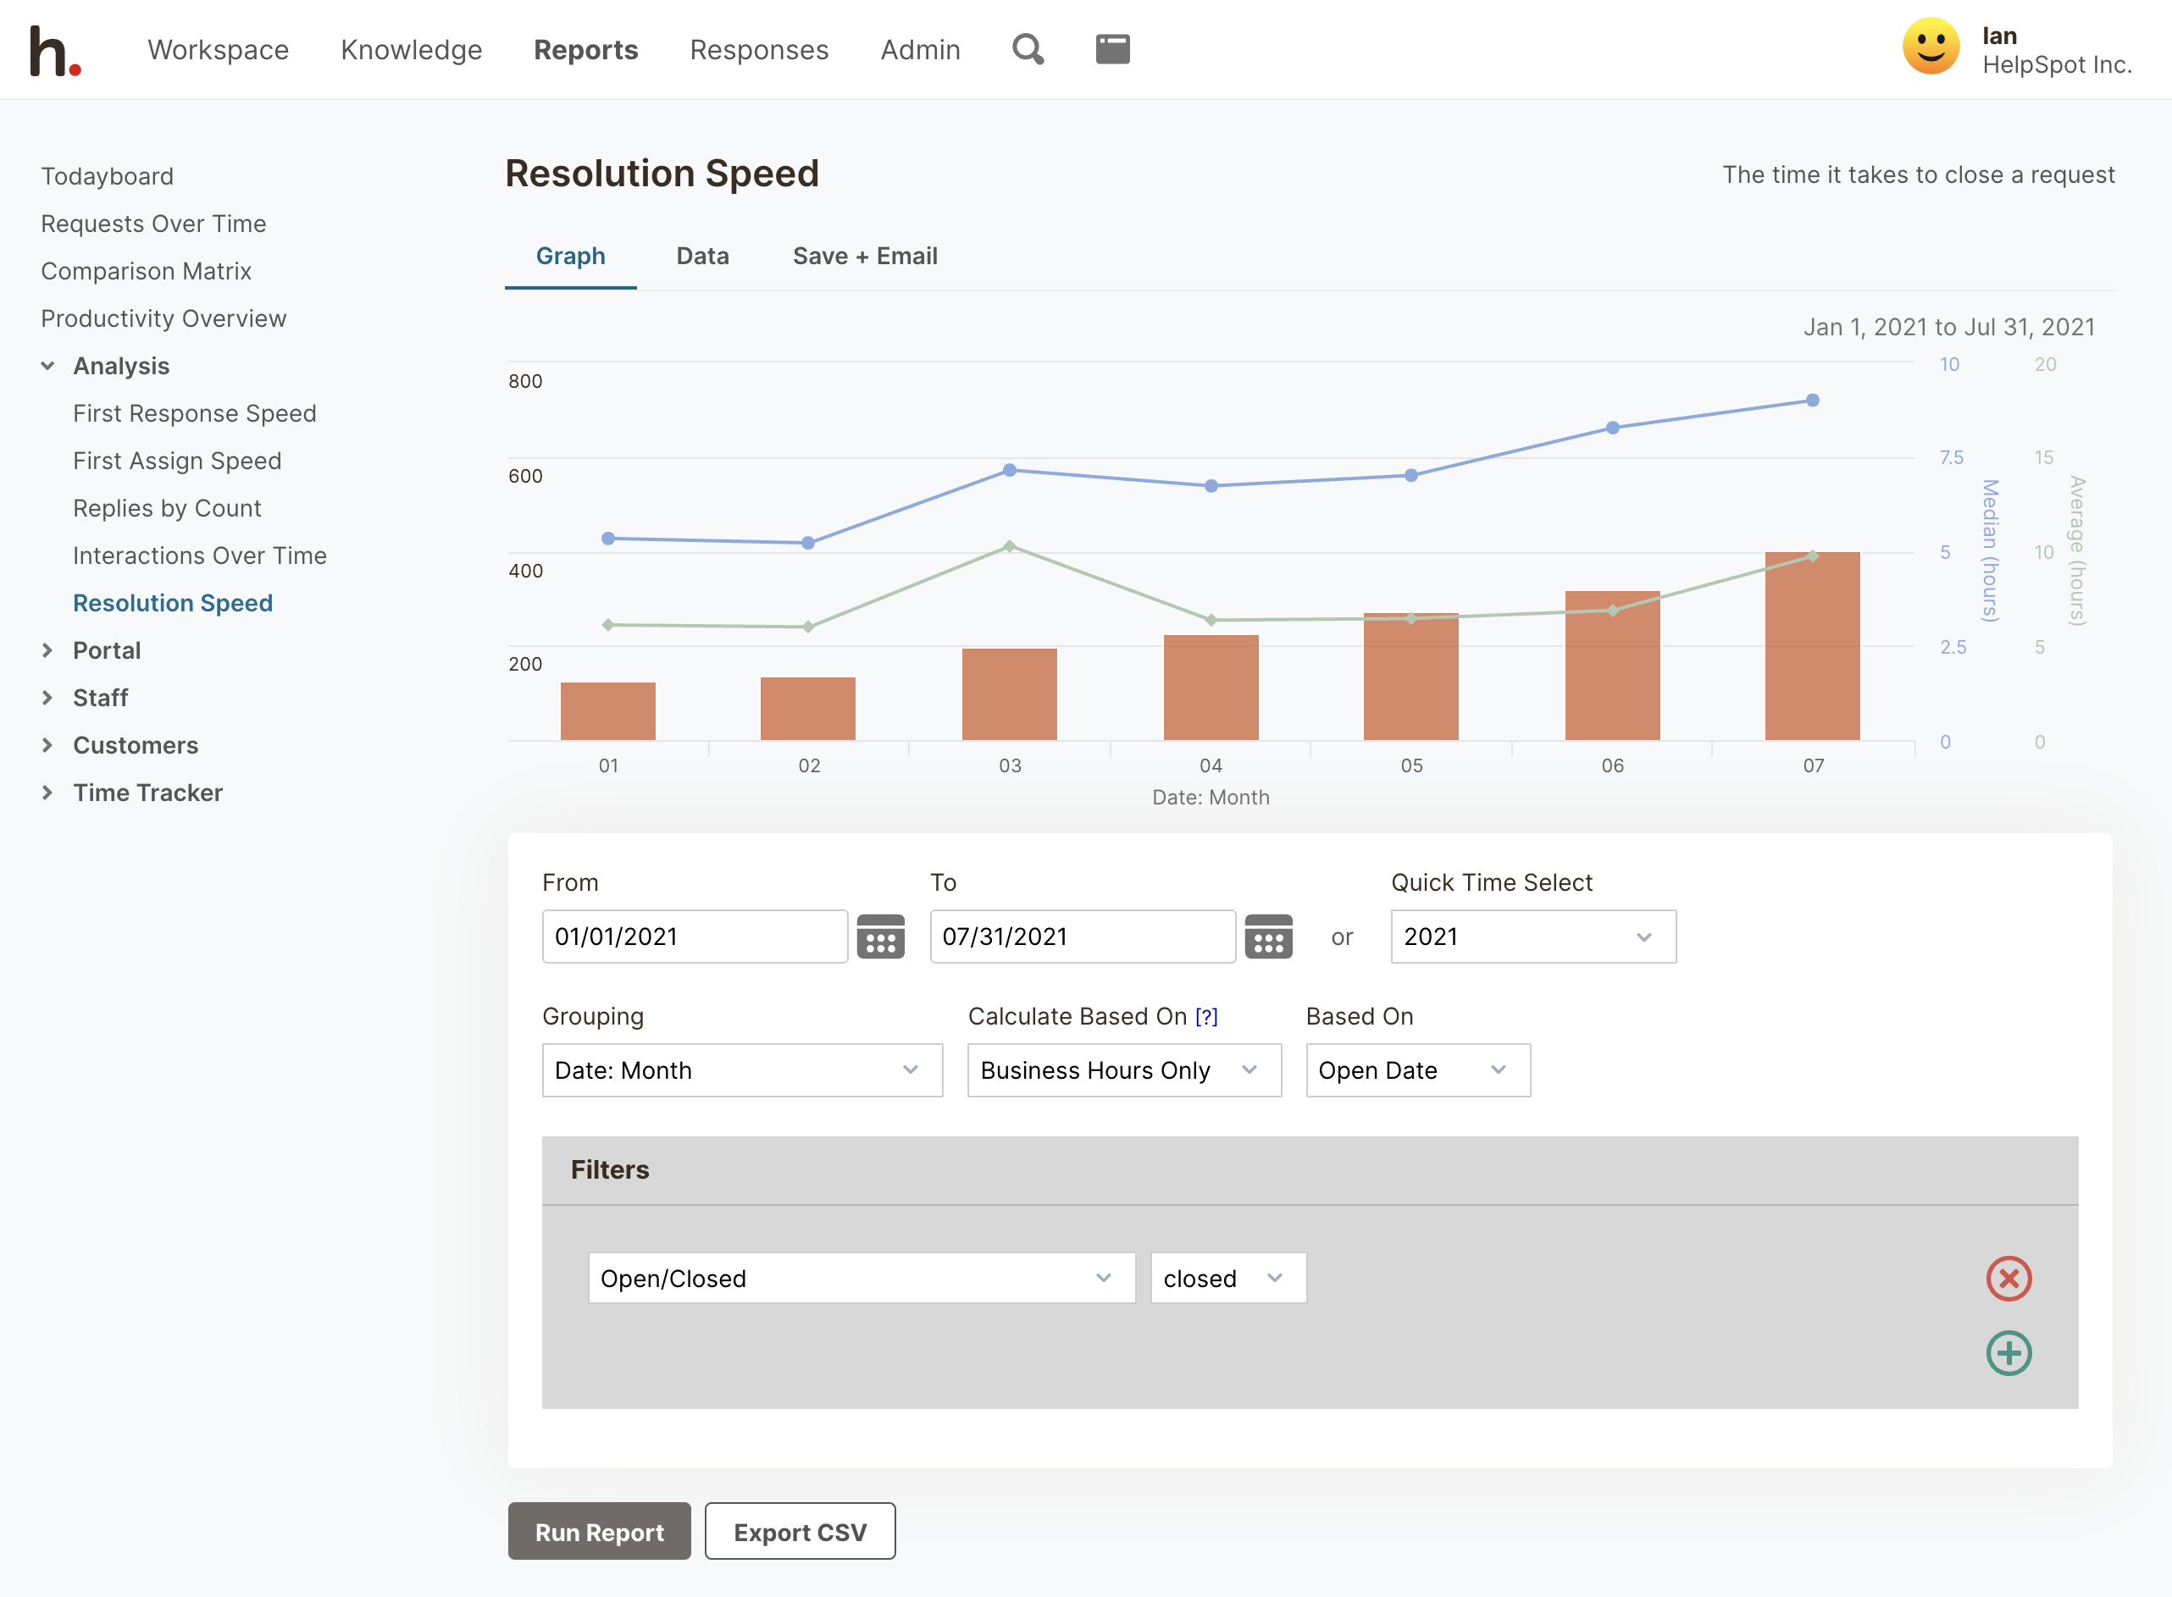
Task: Open the closed status filter dropdown
Action: pos(1227,1279)
